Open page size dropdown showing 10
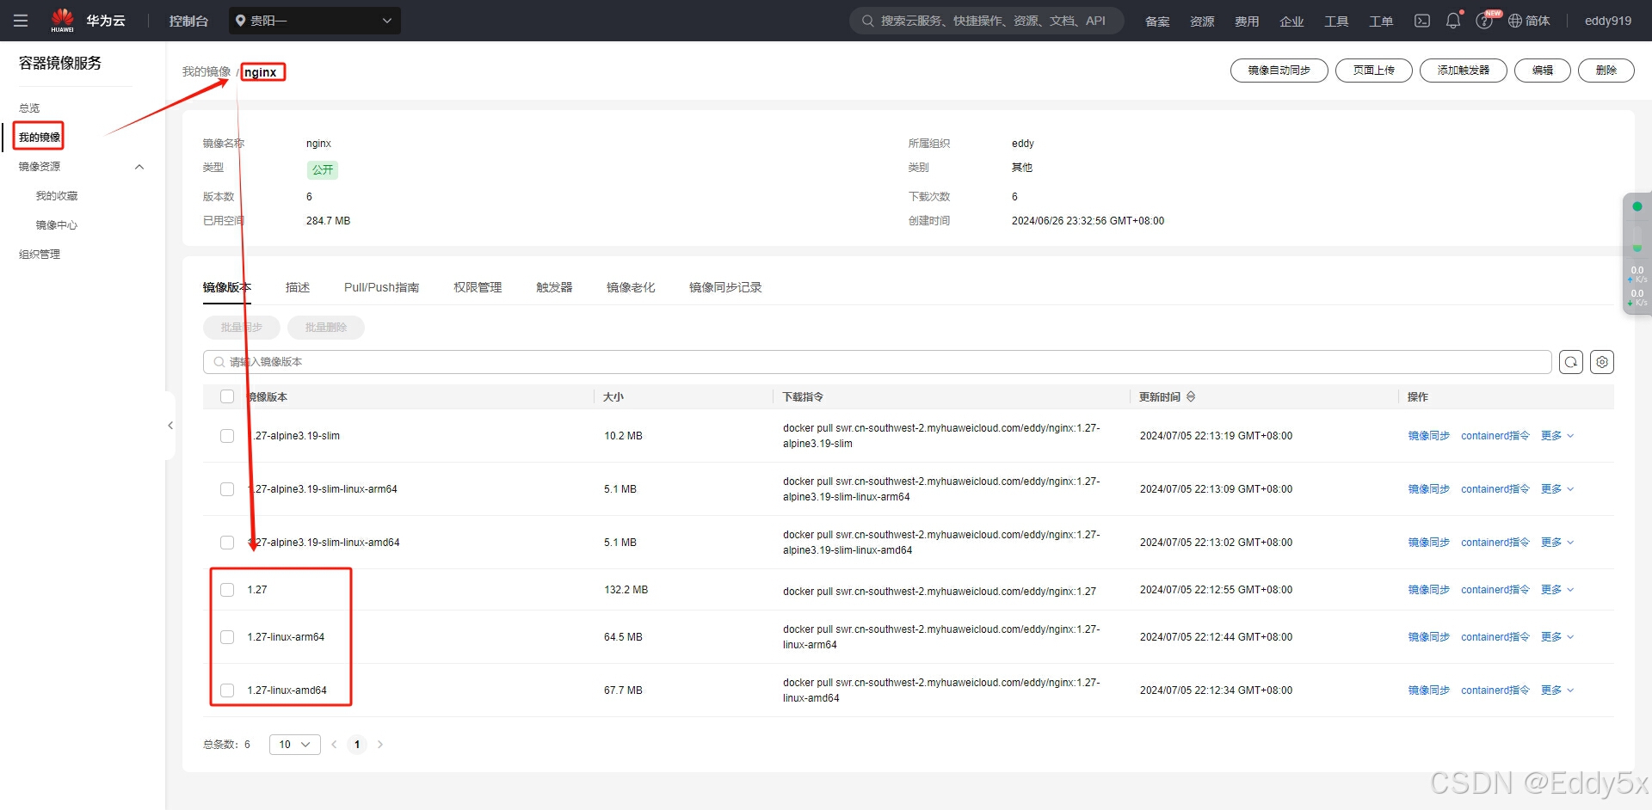The width and height of the screenshot is (1652, 810). click(x=294, y=745)
